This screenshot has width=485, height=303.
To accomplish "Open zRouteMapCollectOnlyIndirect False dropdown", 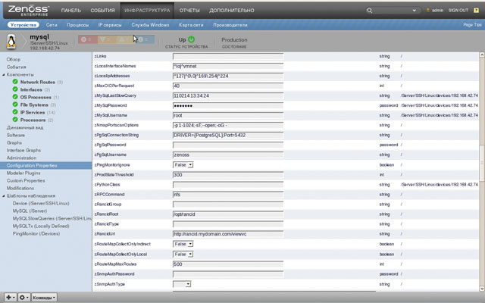I will tap(183, 244).
